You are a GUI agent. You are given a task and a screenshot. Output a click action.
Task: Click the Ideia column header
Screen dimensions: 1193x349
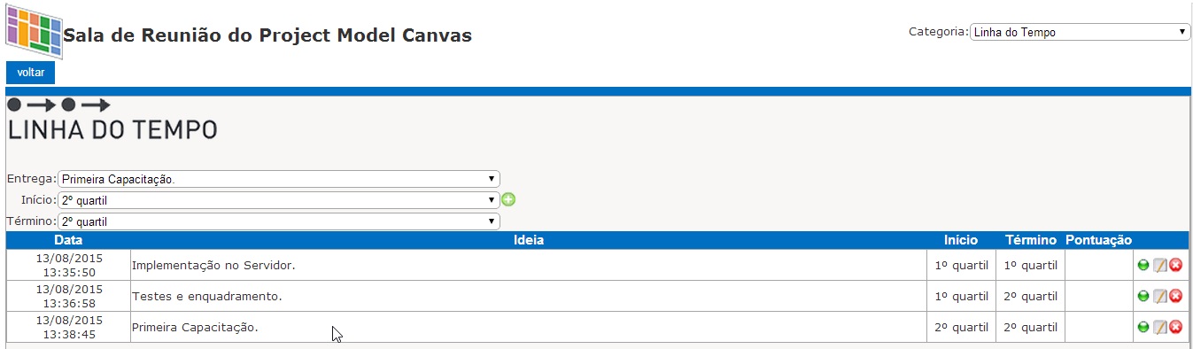pyautogui.click(x=529, y=240)
